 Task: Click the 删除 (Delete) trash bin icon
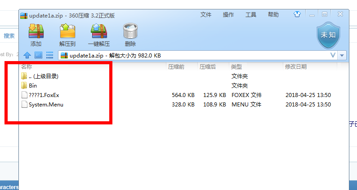click(130, 31)
